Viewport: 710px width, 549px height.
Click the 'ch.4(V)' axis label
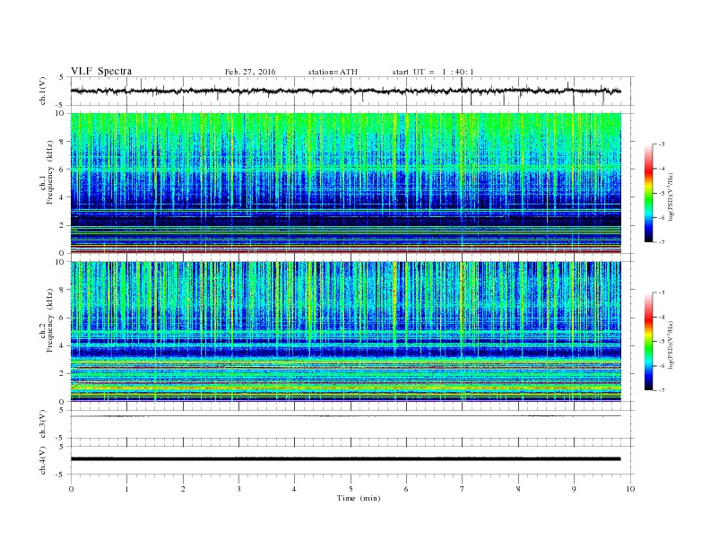(43, 460)
